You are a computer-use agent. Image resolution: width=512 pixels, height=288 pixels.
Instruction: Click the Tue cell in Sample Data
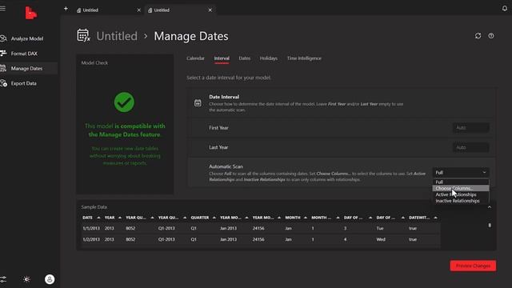click(380, 228)
